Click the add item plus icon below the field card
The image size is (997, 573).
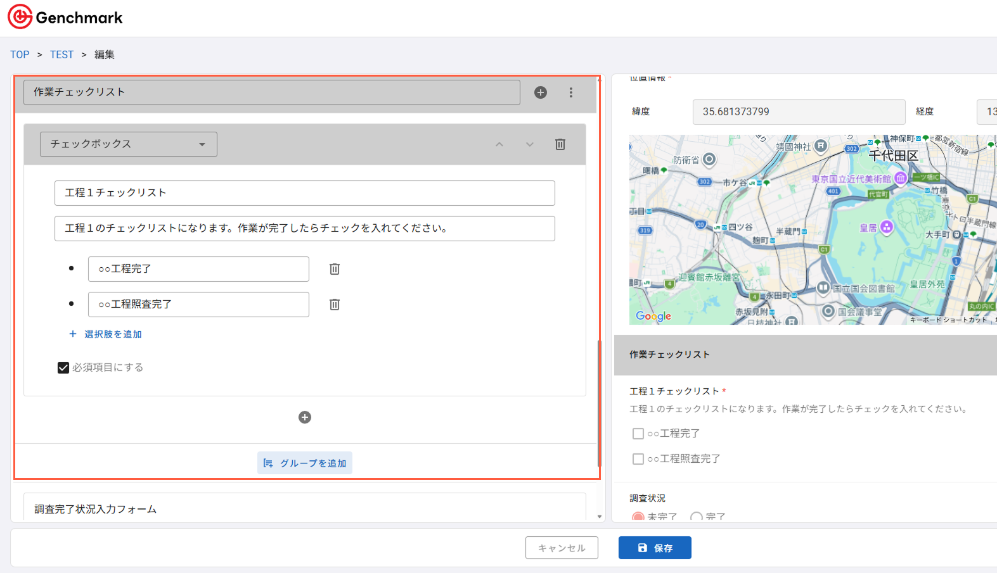tap(305, 417)
